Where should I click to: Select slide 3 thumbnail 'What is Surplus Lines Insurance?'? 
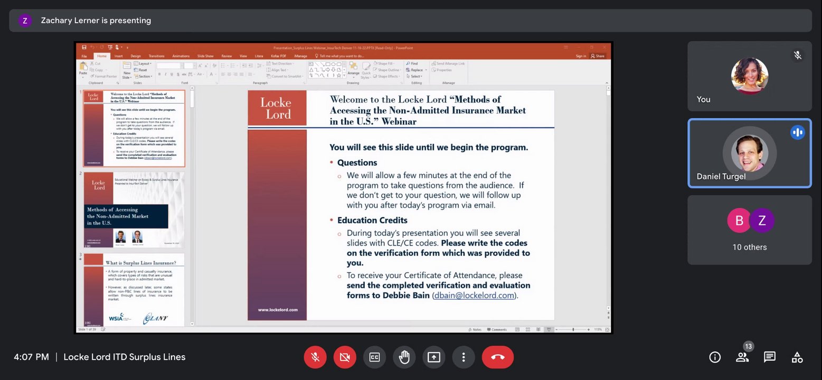[x=134, y=289]
